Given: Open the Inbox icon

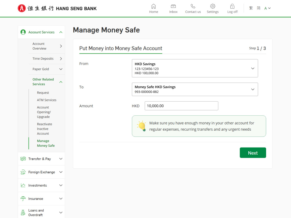Looking at the screenshot, I should pos(173,6).
